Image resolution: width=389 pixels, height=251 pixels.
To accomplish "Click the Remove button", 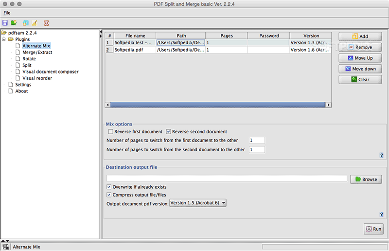I will click(x=360, y=47).
